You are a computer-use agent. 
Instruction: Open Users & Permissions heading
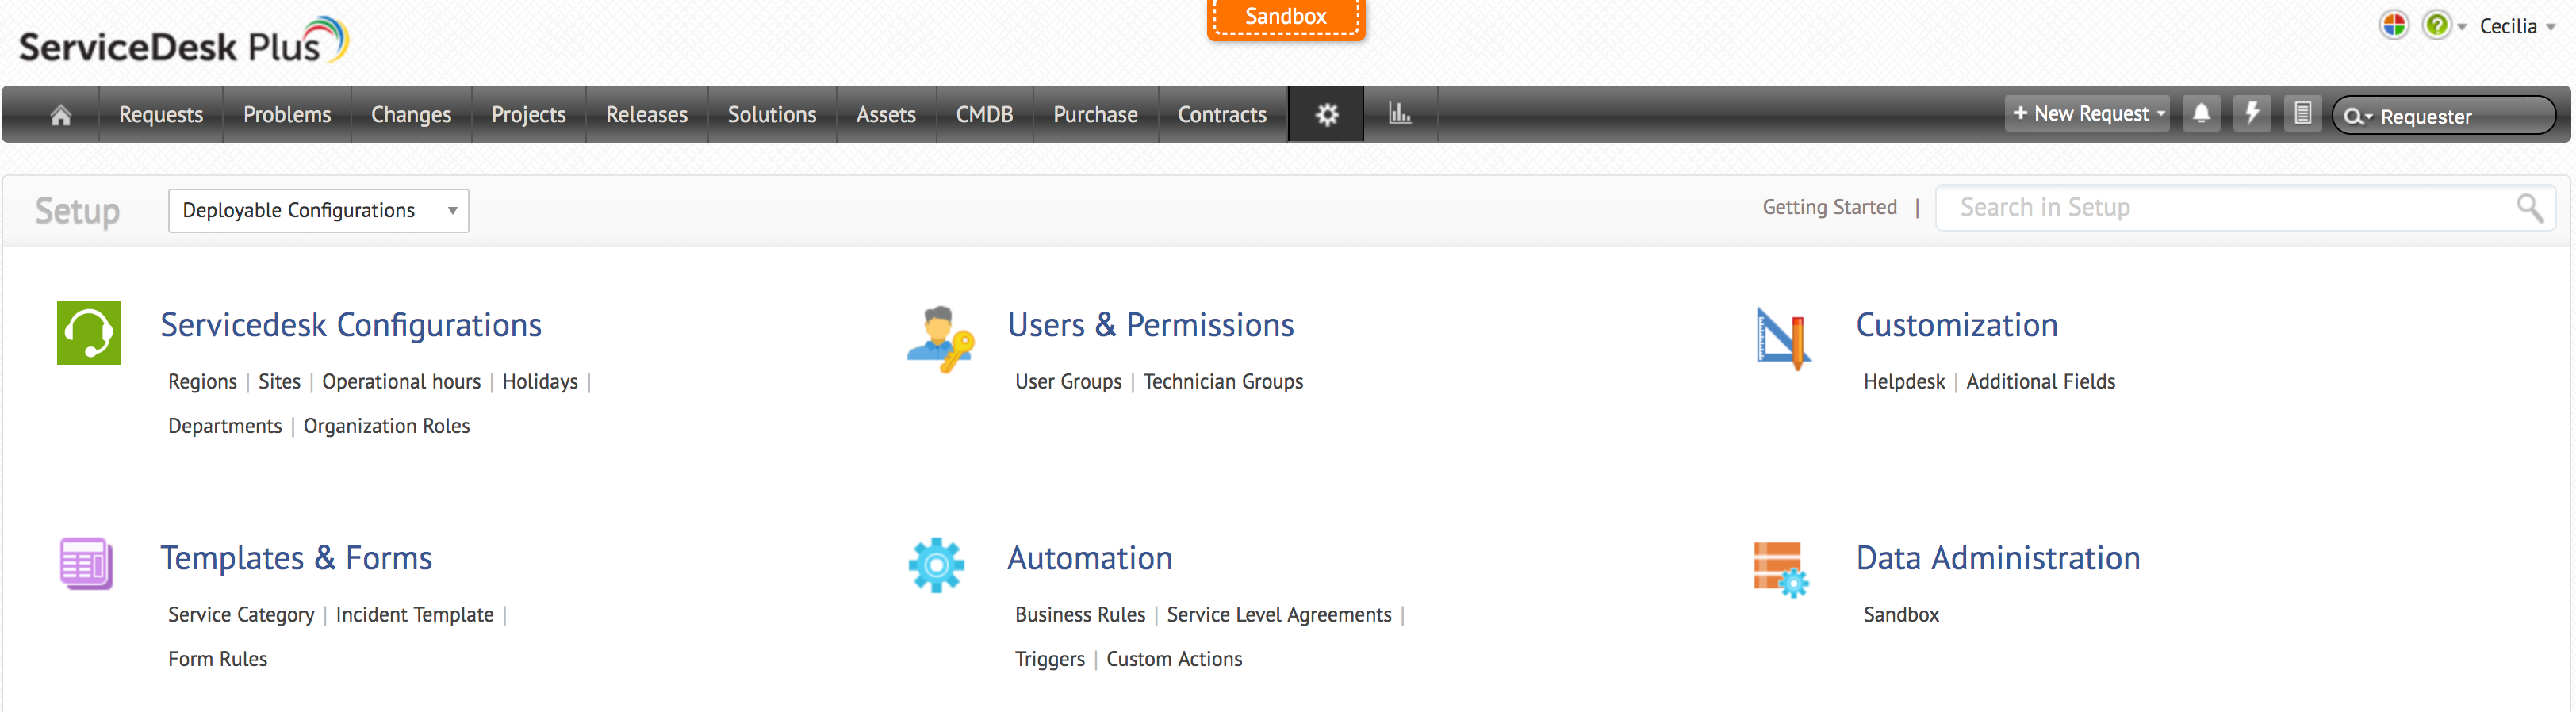pyautogui.click(x=1150, y=325)
